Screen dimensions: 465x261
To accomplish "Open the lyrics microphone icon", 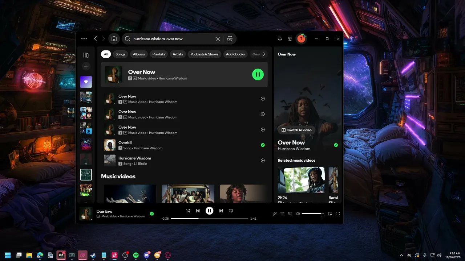I will tap(275, 214).
